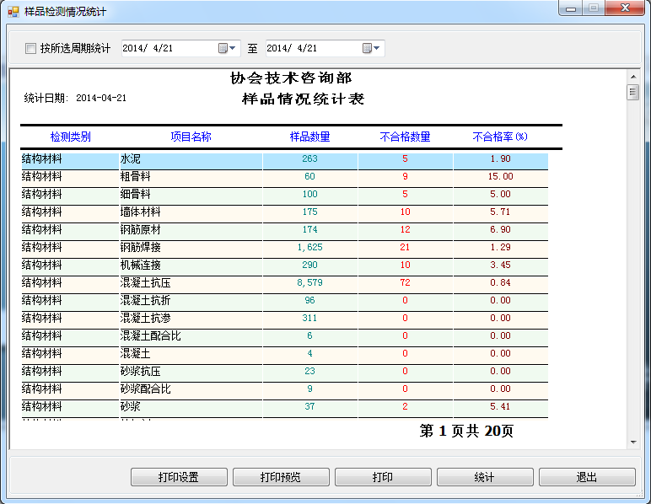Run the 统计 statistics button

click(x=485, y=477)
